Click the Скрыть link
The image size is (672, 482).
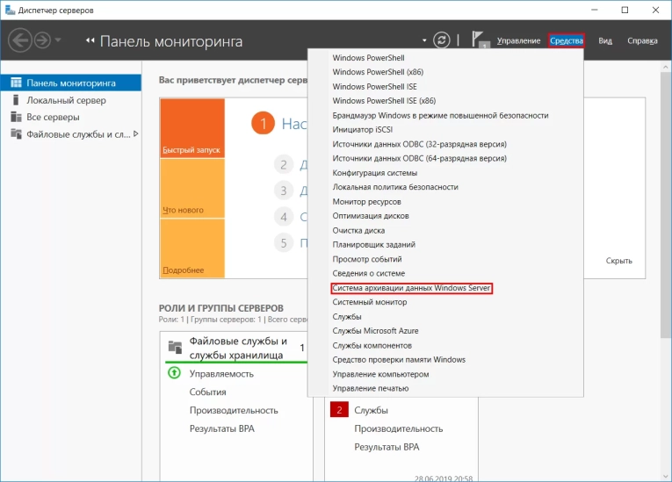(618, 261)
